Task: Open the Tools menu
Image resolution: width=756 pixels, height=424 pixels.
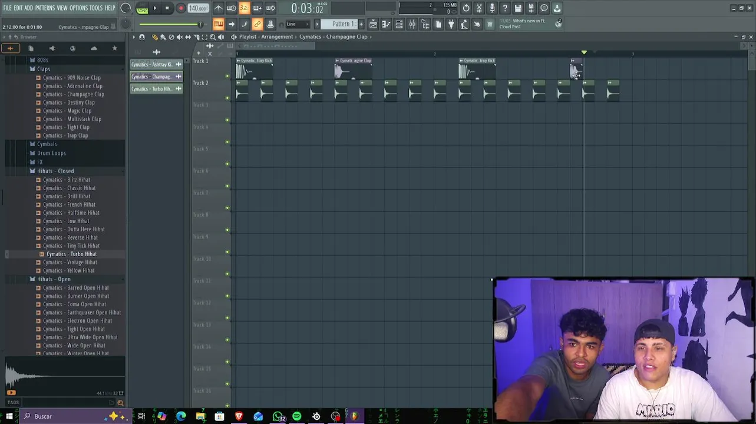Action: (96, 8)
